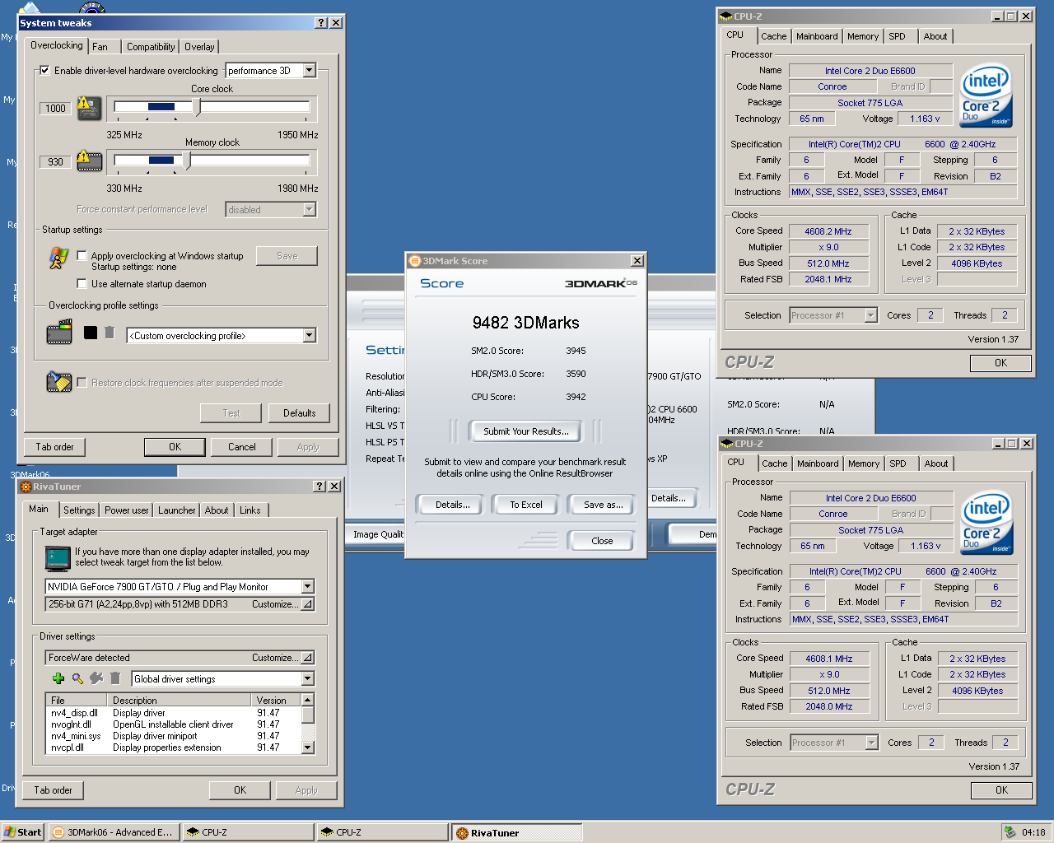Click the trash icon in RivaTuner Driver settings
Screen dimensions: 1054x843
pos(115,678)
